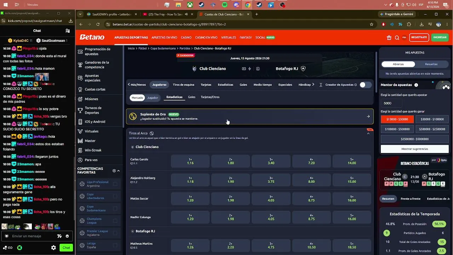Screen dimensions: 453x255
Task: Open Ganadores de la competencia sidebar entry
Action: [x=97, y=65]
